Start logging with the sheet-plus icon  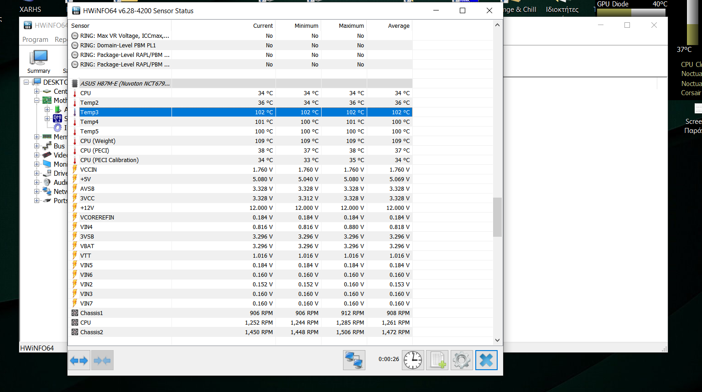437,361
